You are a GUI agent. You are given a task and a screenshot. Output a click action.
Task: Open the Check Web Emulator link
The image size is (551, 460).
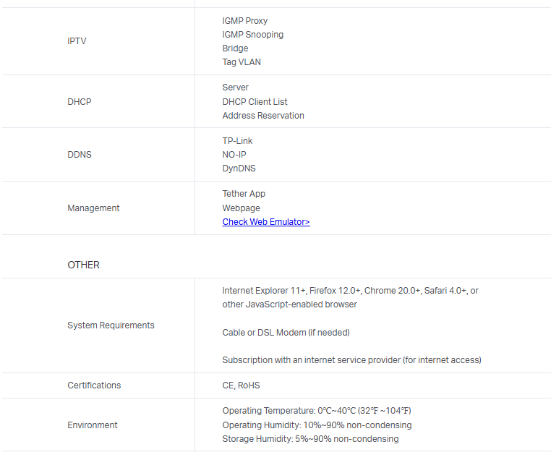(x=265, y=222)
